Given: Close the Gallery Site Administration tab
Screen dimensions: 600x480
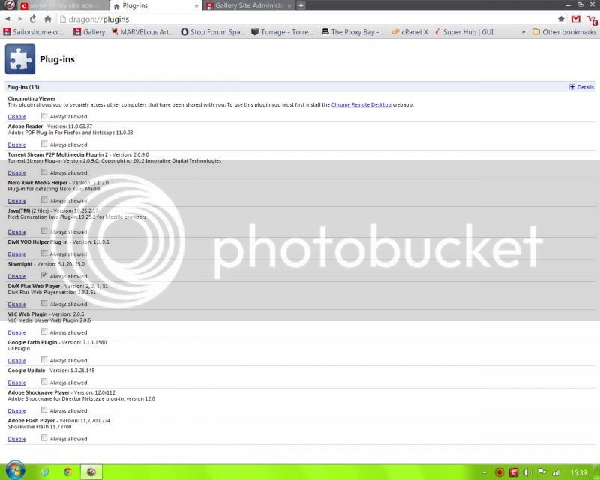Looking at the screenshot, I should click(x=289, y=6).
